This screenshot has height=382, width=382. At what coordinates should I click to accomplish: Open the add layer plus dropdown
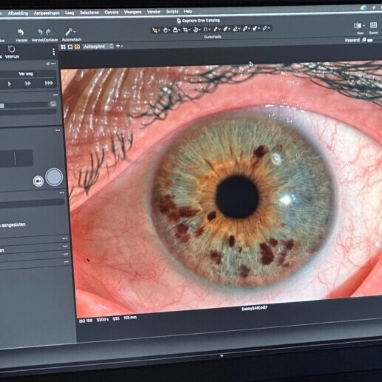119,46
